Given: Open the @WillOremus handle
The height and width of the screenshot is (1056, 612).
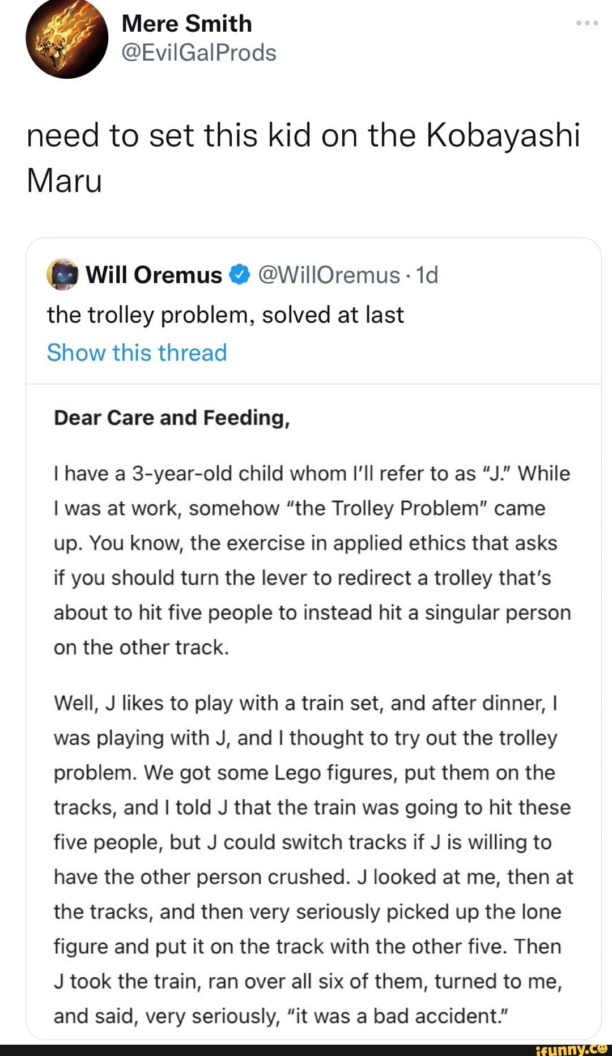Looking at the screenshot, I should [329, 275].
